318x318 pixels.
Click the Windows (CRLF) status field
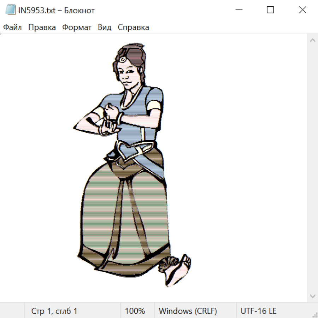tap(188, 311)
